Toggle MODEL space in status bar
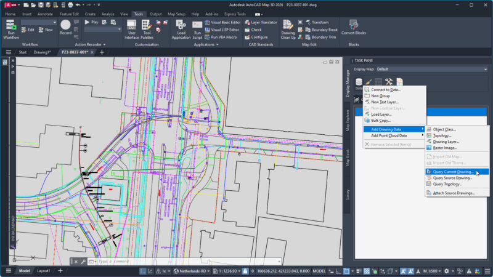Image resolution: width=493 pixels, height=277 pixels. coord(320,271)
